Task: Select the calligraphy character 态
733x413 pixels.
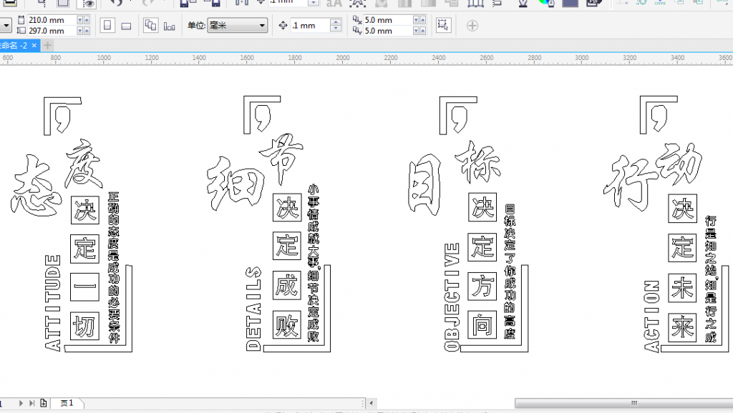Action: [x=36, y=186]
